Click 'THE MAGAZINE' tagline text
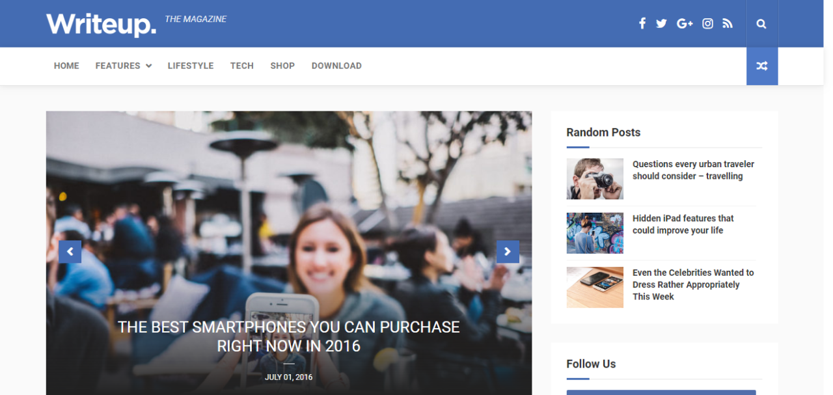 [x=196, y=20]
